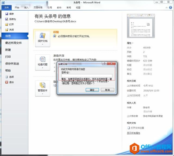
Task: Click the minimize ribbon caret icon
Action: (x=167, y=8)
